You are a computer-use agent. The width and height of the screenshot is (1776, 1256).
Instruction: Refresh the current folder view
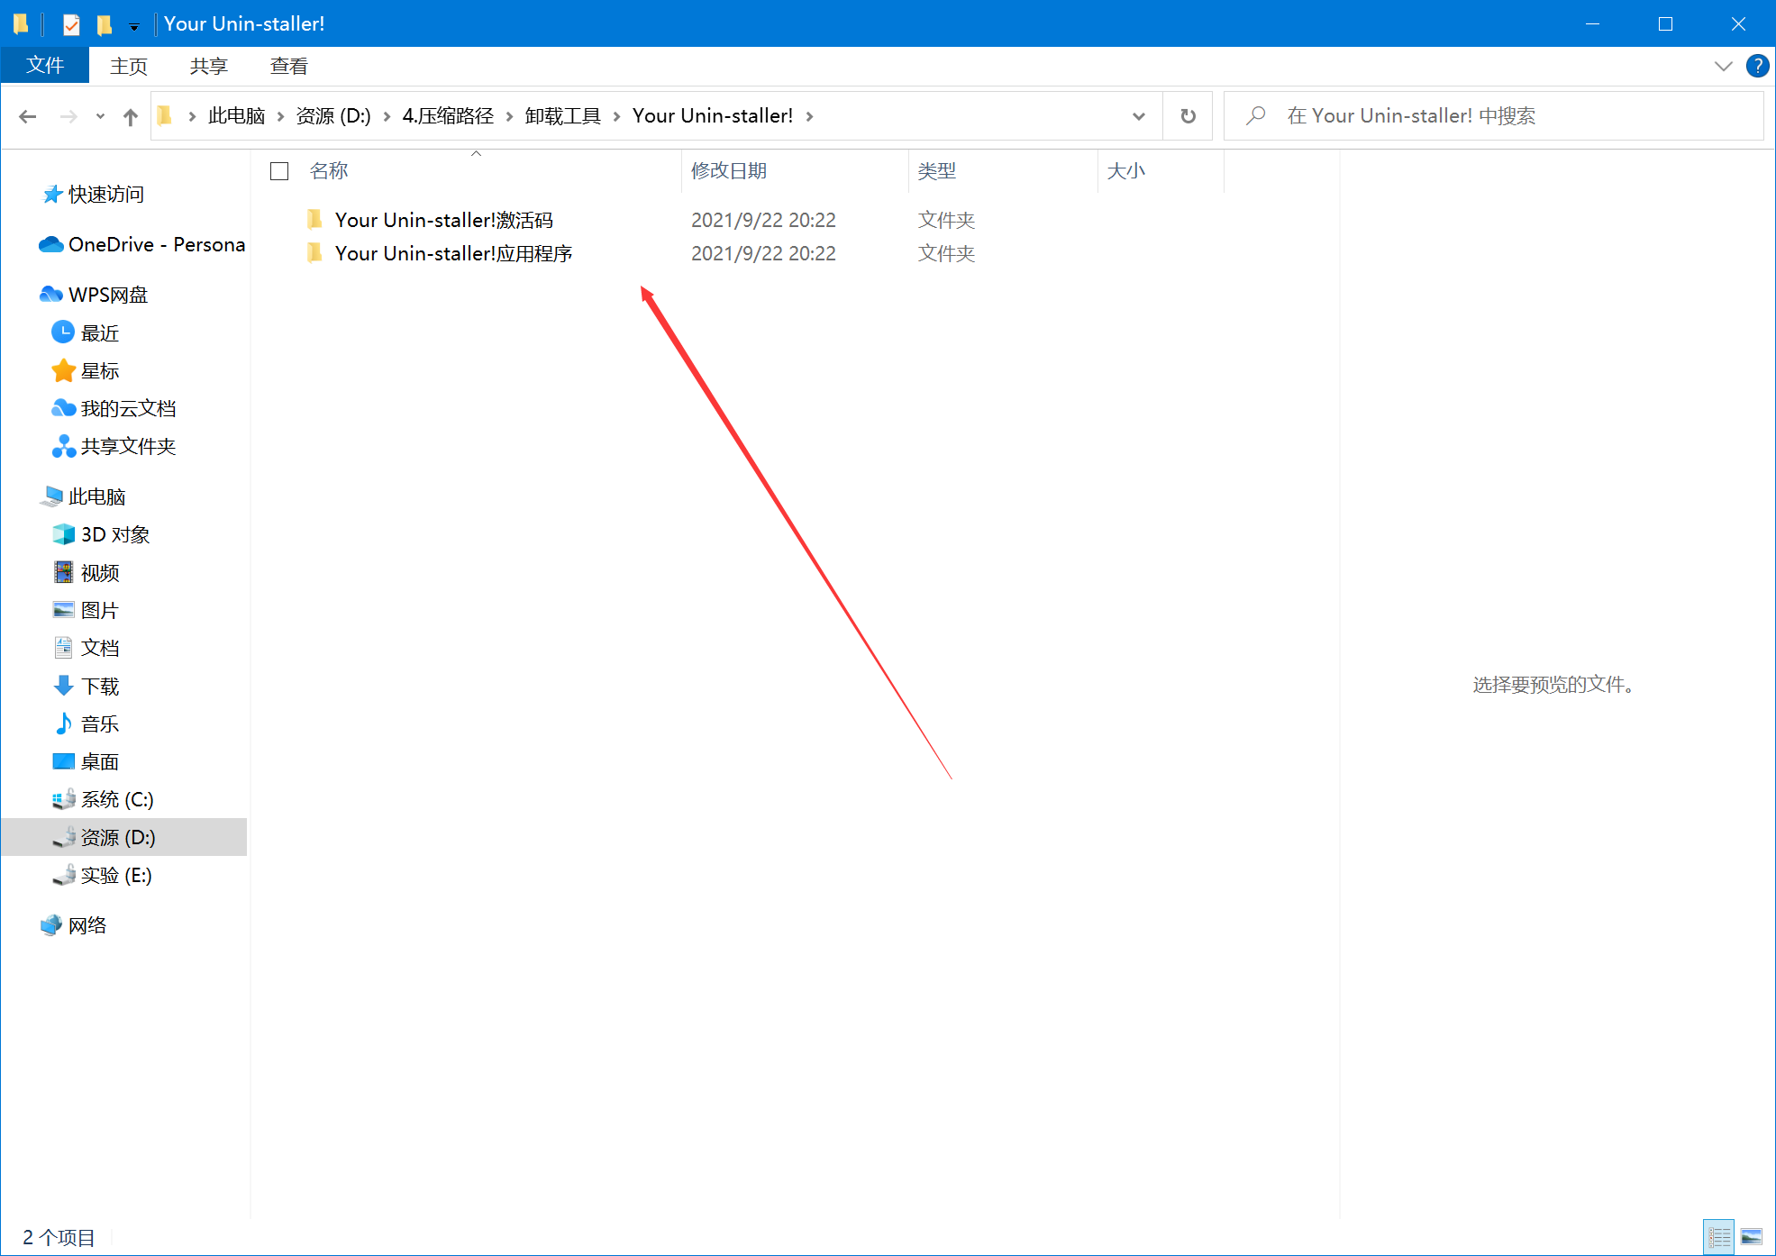[x=1188, y=116]
